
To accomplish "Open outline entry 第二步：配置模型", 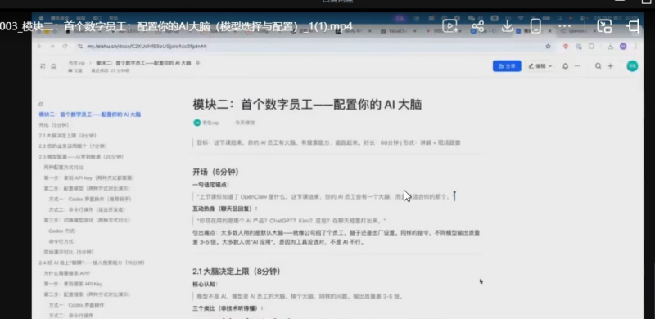I will coord(87,188).
